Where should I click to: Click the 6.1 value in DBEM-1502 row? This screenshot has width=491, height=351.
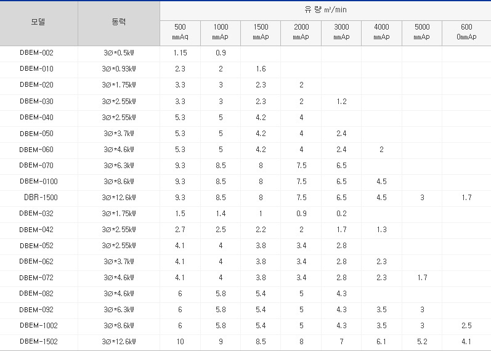pyautogui.click(x=381, y=342)
